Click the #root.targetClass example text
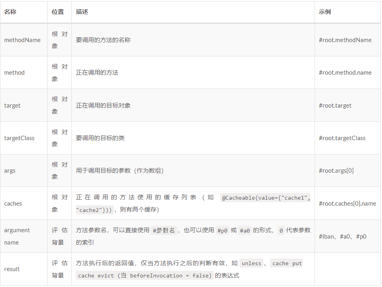 click(342, 138)
